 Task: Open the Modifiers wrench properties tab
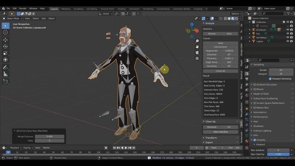pyautogui.click(x=247, y=114)
